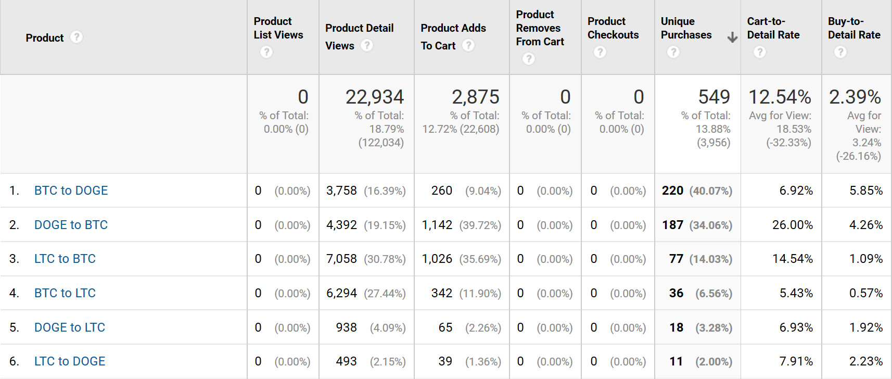Open the BTC to DOGE product link
892x379 pixels.
coord(71,191)
